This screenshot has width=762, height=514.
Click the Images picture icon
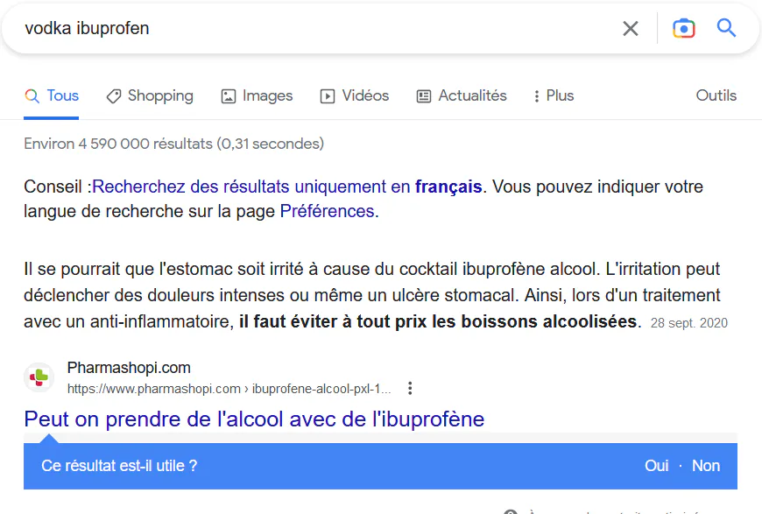coord(229,96)
